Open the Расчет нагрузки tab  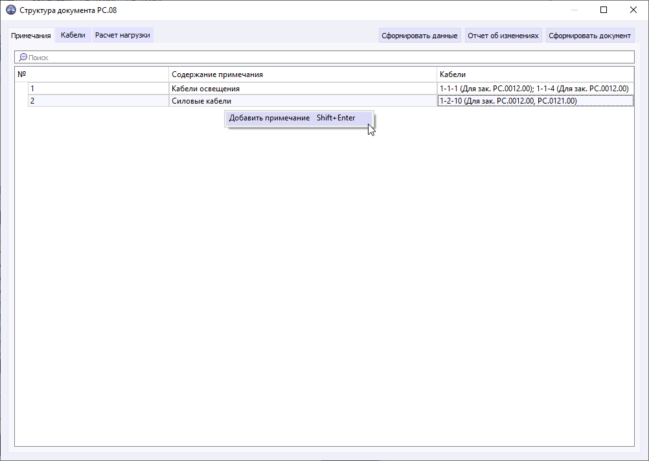tap(122, 35)
